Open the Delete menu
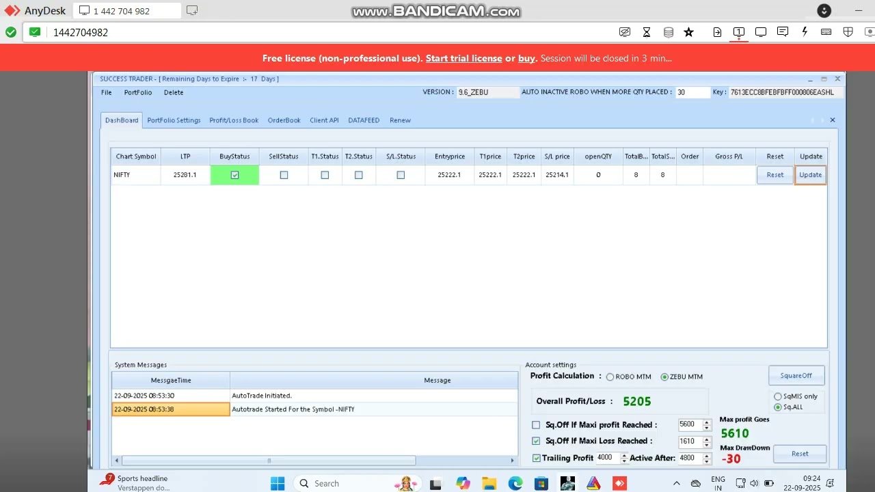The height and width of the screenshot is (492, 875). coord(174,92)
